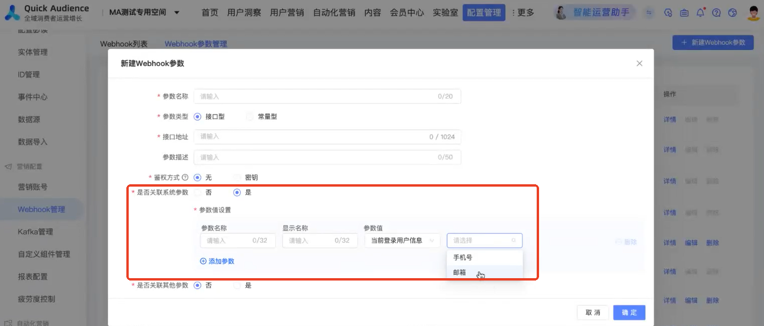Image resolution: width=764 pixels, height=326 pixels.
Task: Open the 智能运营助手 button
Action: (596, 12)
